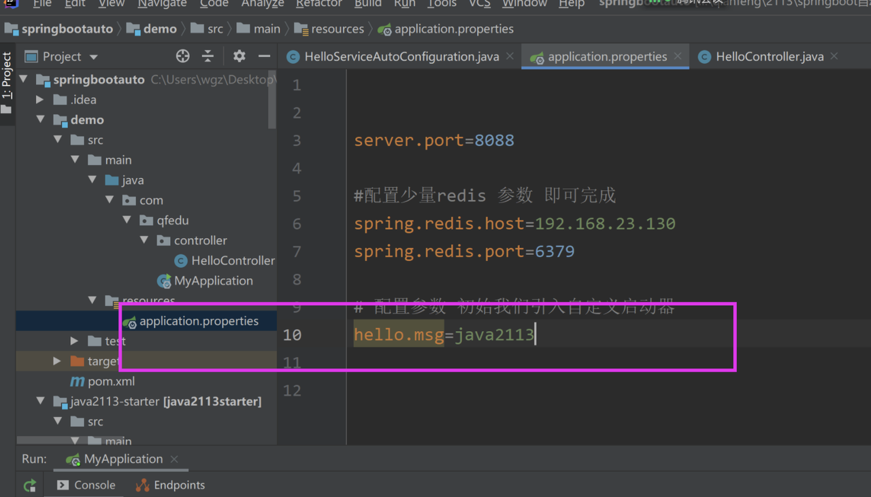The height and width of the screenshot is (497, 871).
Task: Click line number 7 in gutter
Action: point(297,252)
